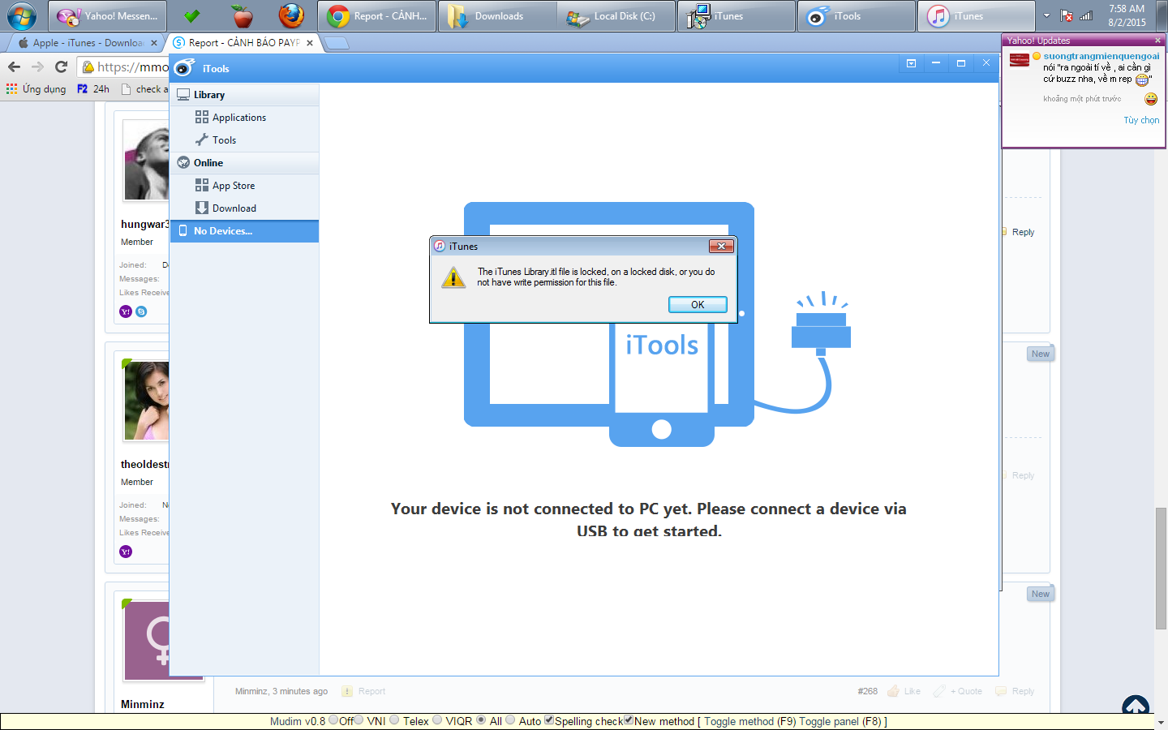1168x730 pixels.
Task: Click OK in the iTunes error dialog
Action: (698, 304)
